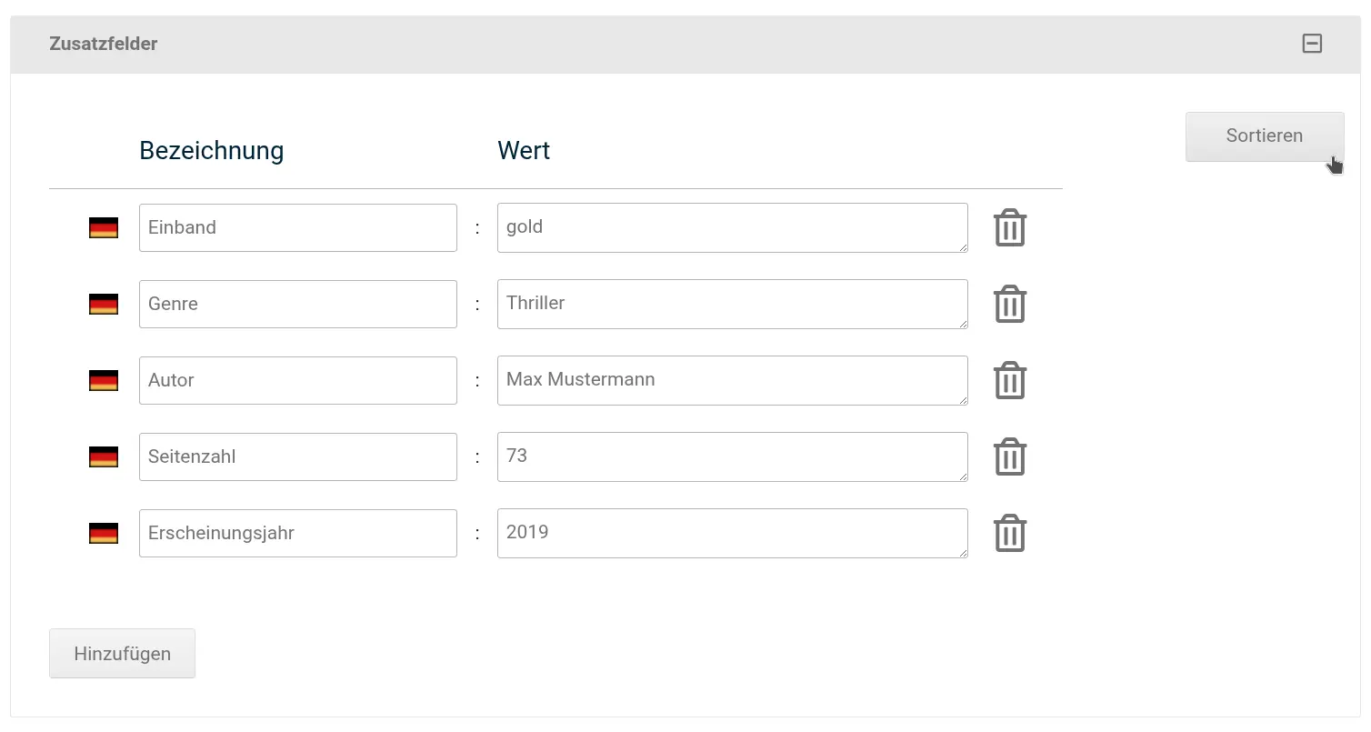1371x732 pixels.
Task: Select the Thriller value textarea
Action: (x=733, y=304)
